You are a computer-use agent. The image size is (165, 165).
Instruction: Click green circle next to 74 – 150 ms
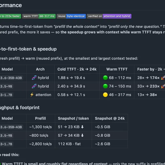(105, 86)
